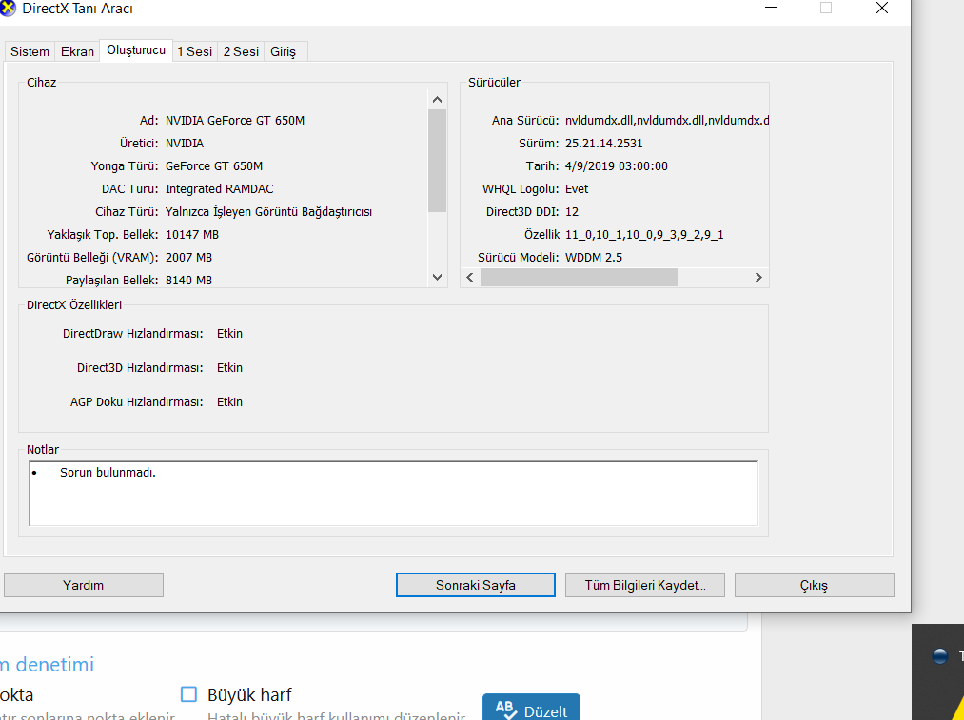
Task: Click the value 10147 MB
Action: tap(192, 234)
